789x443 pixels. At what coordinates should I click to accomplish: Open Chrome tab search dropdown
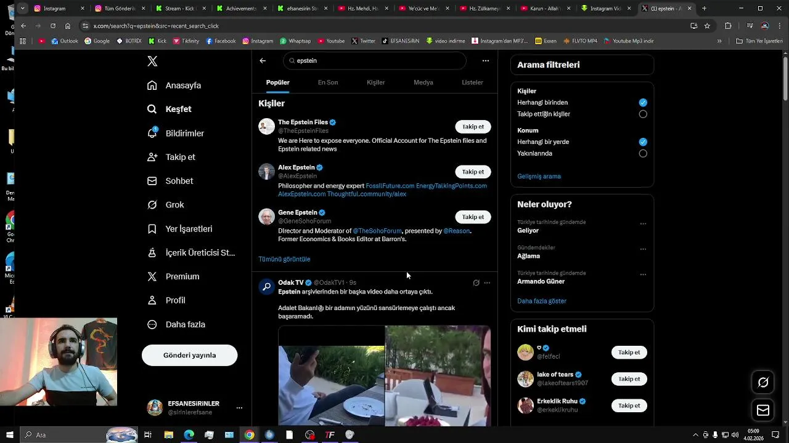(23, 9)
